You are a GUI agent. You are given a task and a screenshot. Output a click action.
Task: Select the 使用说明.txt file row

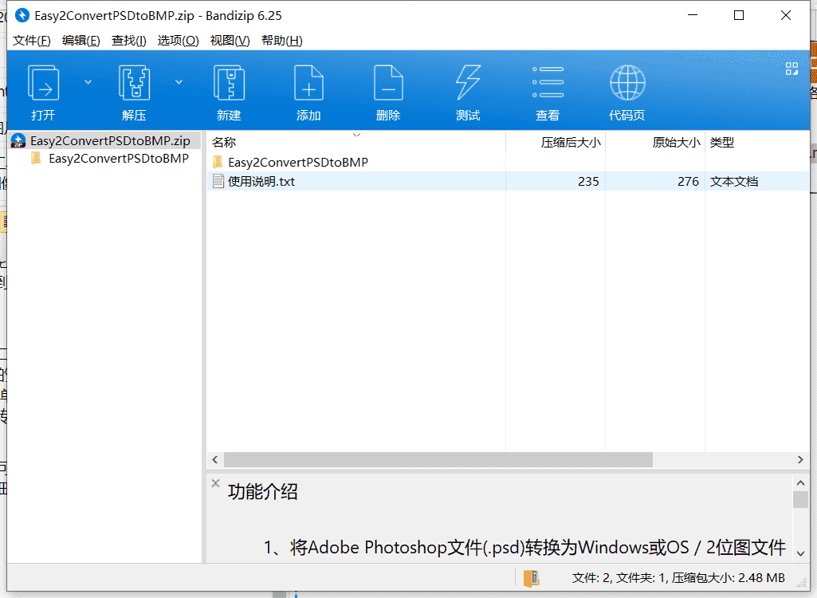[x=508, y=182]
